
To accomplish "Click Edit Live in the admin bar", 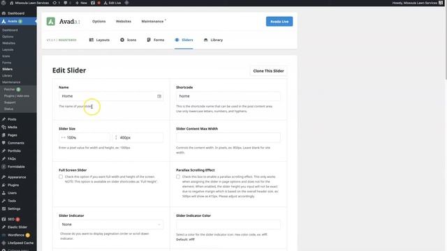I will 112,3.
